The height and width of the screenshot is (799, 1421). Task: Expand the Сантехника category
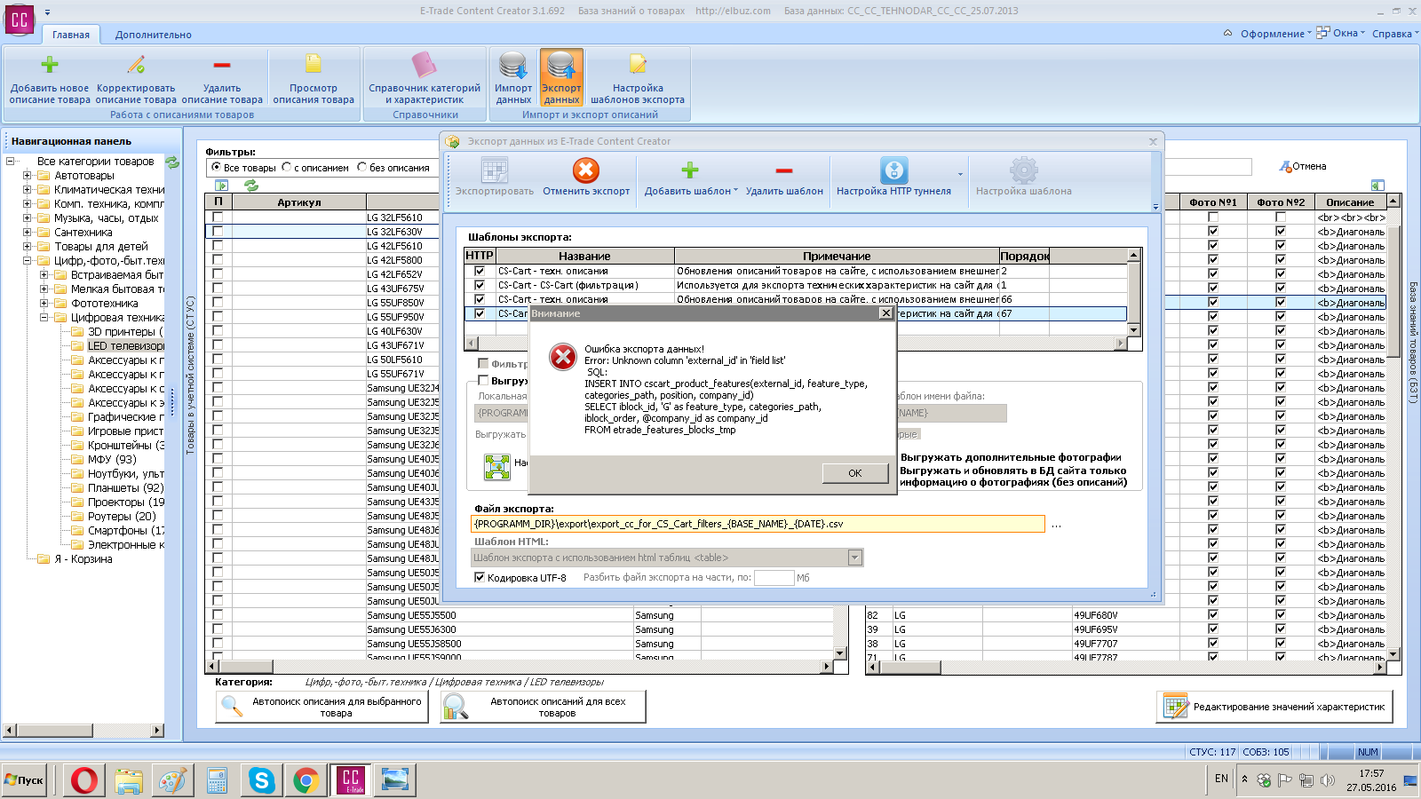pyautogui.click(x=27, y=233)
